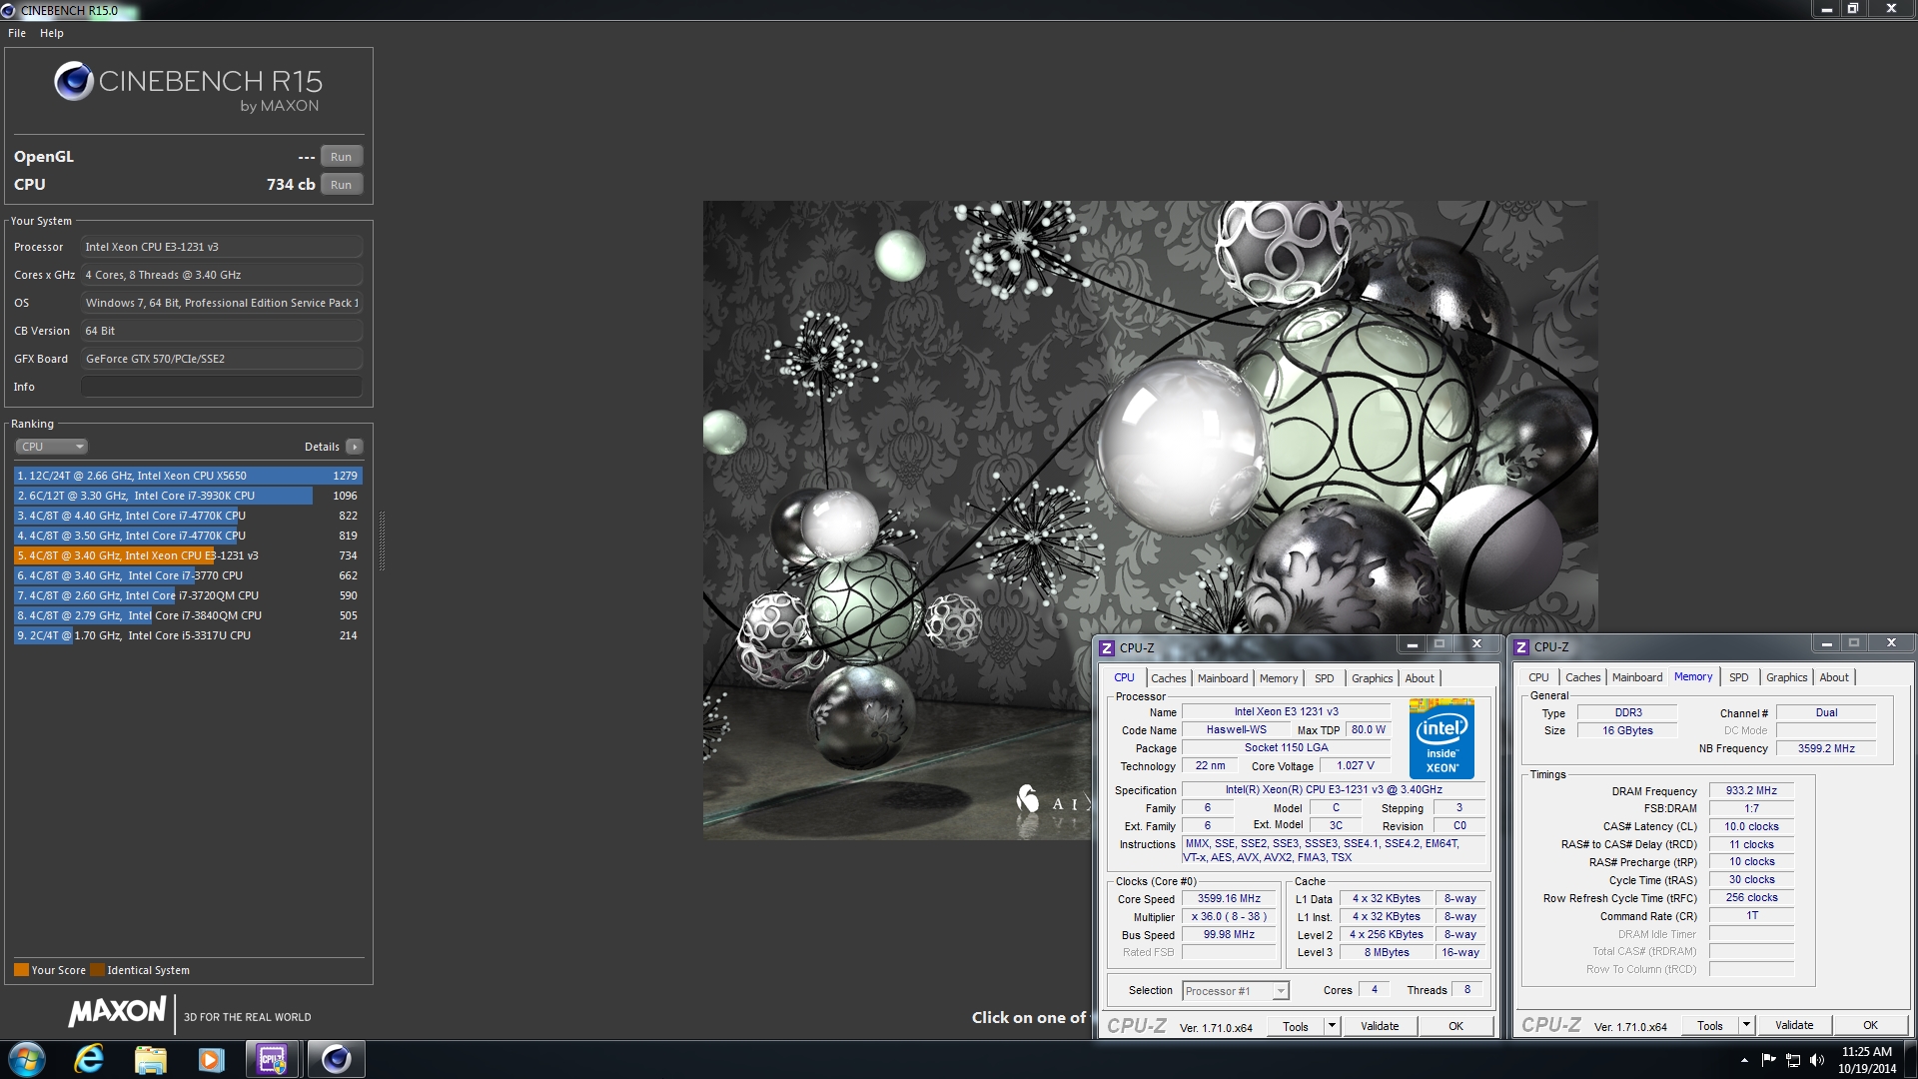The image size is (1918, 1079).
Task: Select ranking row i7-3770 662
Action: coord(188,575)
